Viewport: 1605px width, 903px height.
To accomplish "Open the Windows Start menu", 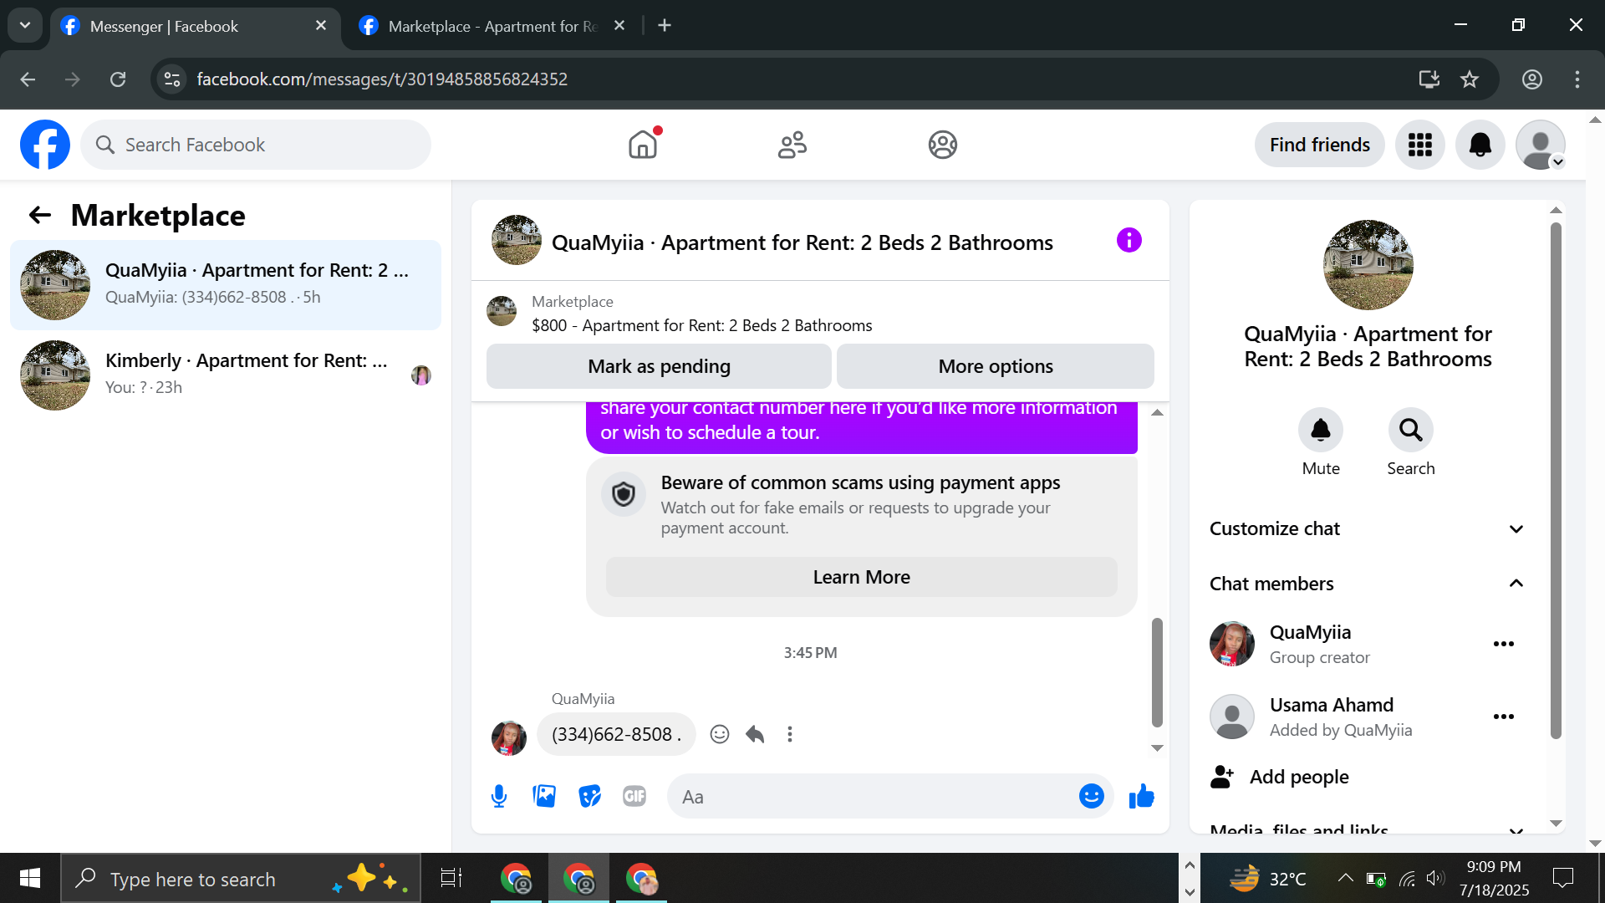I will [x=30, y=879].
